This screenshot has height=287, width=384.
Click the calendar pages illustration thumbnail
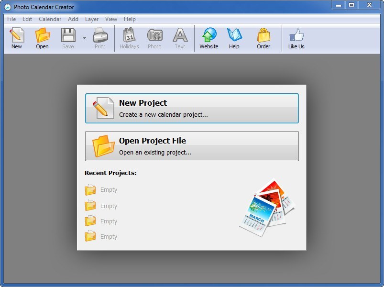(267, 208)
